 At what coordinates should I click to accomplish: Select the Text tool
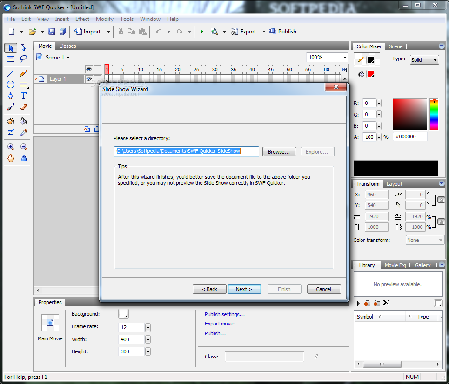click(23, 96)
